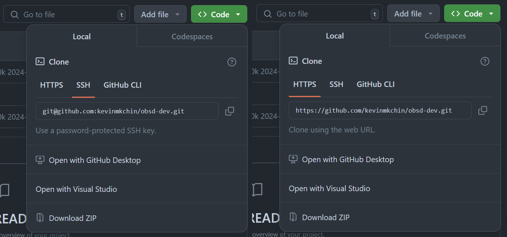Choose GitHub CLI in left panel

[x=122, y=85]
